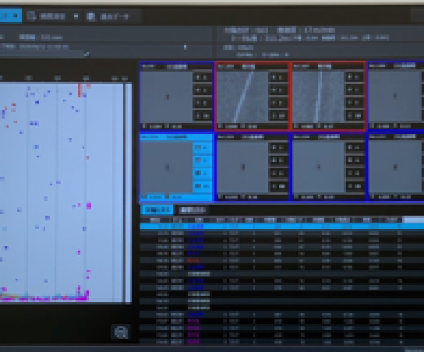Select the highlighted blue row in the results table

point(282,227)
